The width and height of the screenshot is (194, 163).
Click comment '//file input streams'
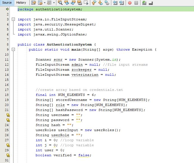[x=125, y=65]
